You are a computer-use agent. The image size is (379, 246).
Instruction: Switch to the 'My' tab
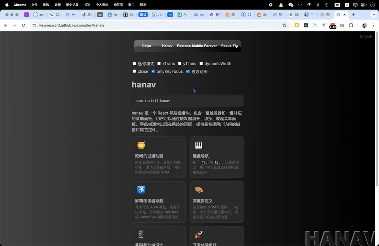[x=71, y=15]
